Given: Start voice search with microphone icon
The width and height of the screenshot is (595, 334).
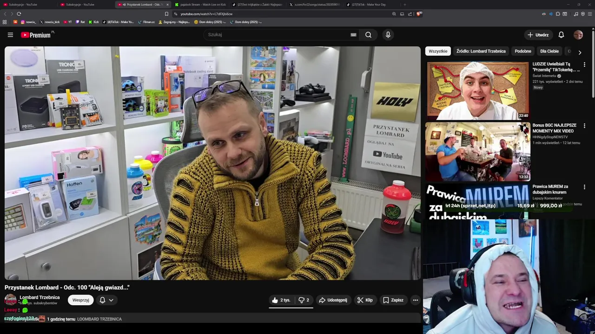Looking at the screenshot, I should [x=388, y=35].
